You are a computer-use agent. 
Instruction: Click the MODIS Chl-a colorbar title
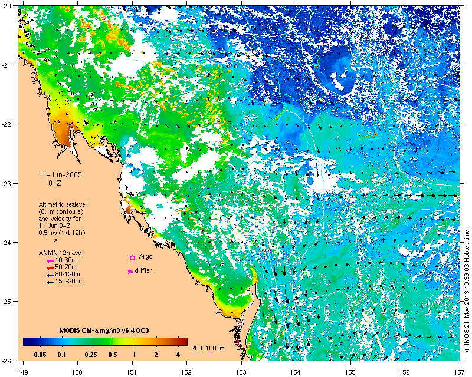tap(104, 330)
